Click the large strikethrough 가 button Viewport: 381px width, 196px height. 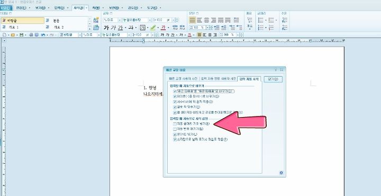click(131, 28)
